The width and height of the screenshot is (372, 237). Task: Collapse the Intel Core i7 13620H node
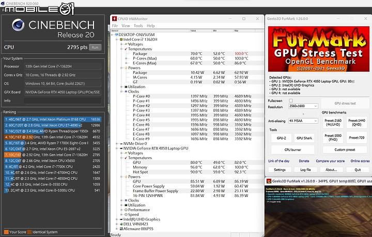[117, 40]
